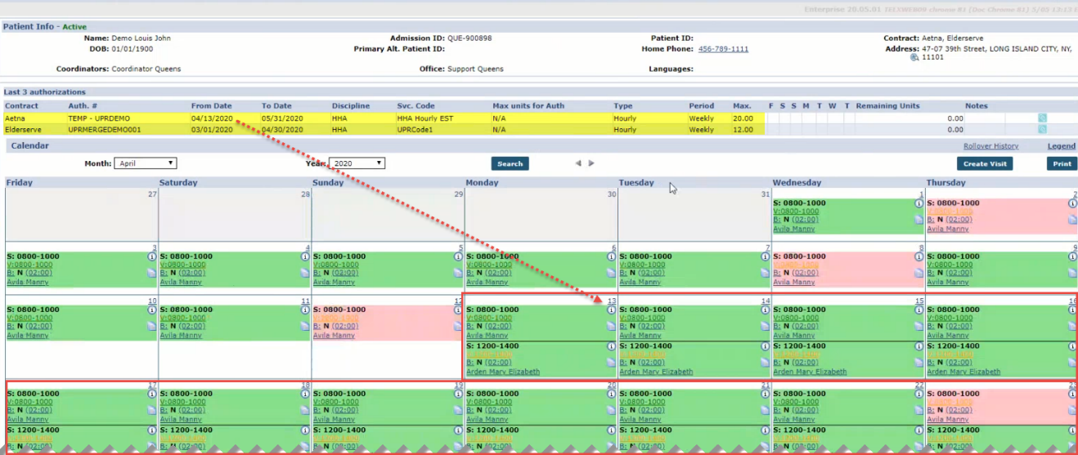The height and width of the screenshot is (455, 1078).
Task: Open note icon on April 11 visit
Action: [306, 326]
